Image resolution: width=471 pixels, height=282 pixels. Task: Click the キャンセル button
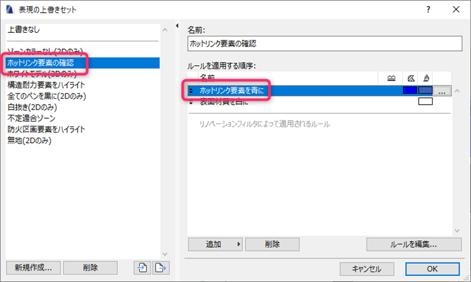(x=367, y=269)
